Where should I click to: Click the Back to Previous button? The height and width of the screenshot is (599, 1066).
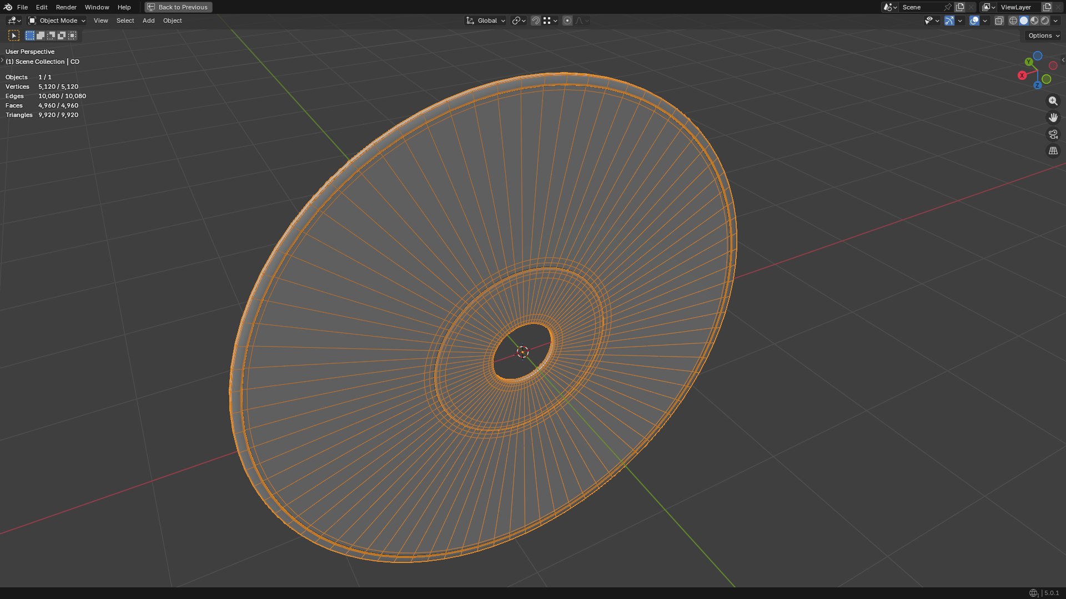[178, 7]
